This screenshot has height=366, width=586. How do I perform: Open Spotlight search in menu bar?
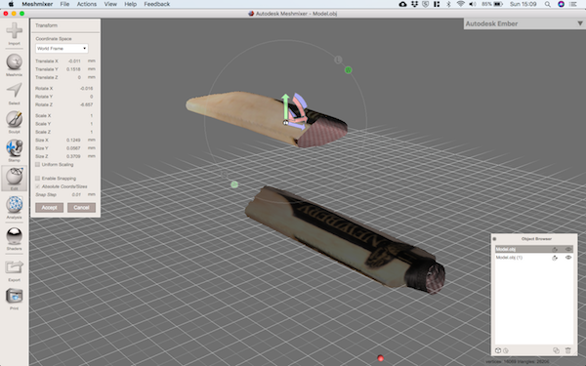(x=548, y=4)
